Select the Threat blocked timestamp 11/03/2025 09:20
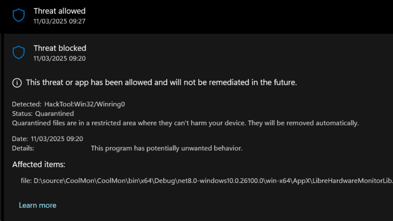The height and width of the screenshot is (221, 393). (60, 58)
